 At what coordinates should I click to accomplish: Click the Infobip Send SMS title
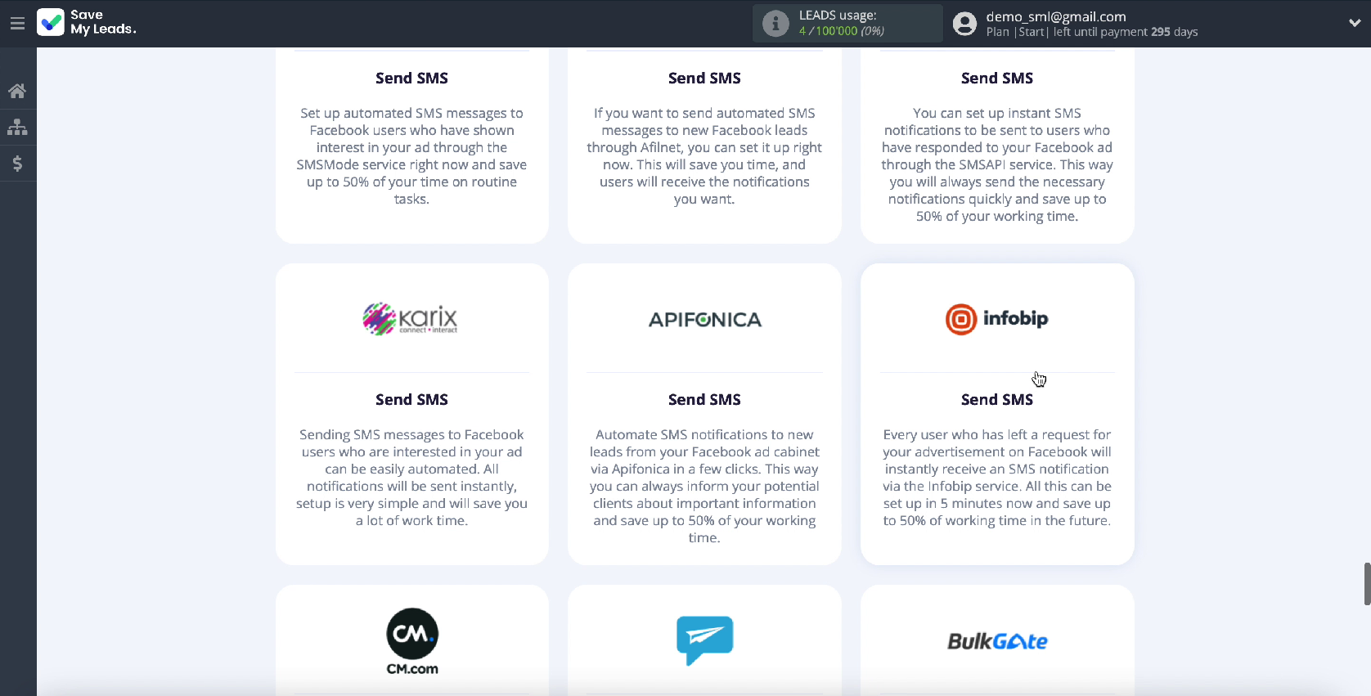[996, 400]
